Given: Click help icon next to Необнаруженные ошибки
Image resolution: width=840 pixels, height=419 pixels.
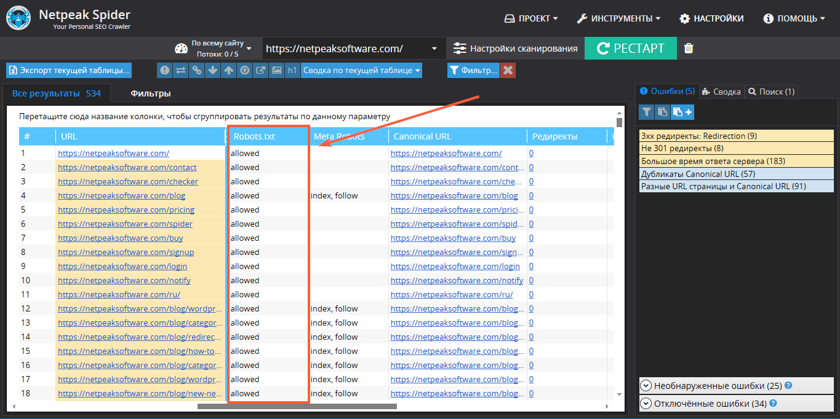Looking at the screenshot, I should pos(788,386).
